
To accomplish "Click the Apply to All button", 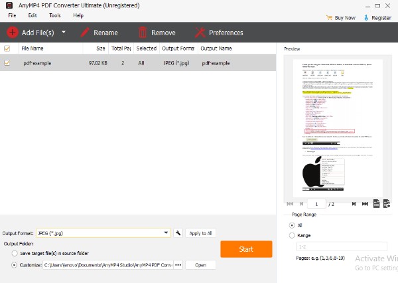I will [200, 233].
